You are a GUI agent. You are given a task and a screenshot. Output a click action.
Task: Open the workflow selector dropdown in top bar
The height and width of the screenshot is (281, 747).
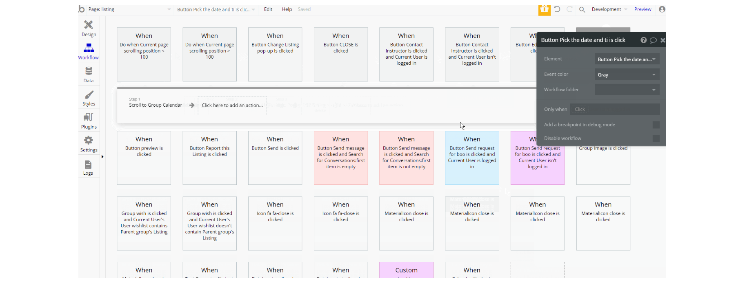216,9
